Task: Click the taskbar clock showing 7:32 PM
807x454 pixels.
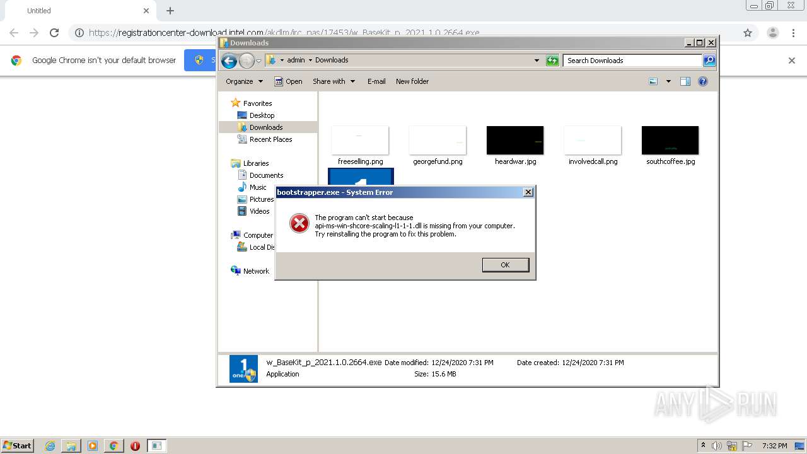Action: click(x=775, y=446)
